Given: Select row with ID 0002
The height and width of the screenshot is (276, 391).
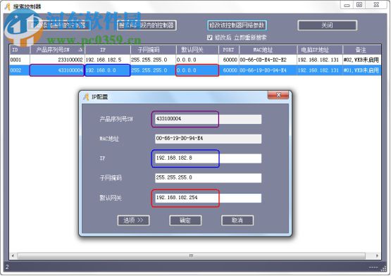Looking at the screenshot, I should click(195, 70).
